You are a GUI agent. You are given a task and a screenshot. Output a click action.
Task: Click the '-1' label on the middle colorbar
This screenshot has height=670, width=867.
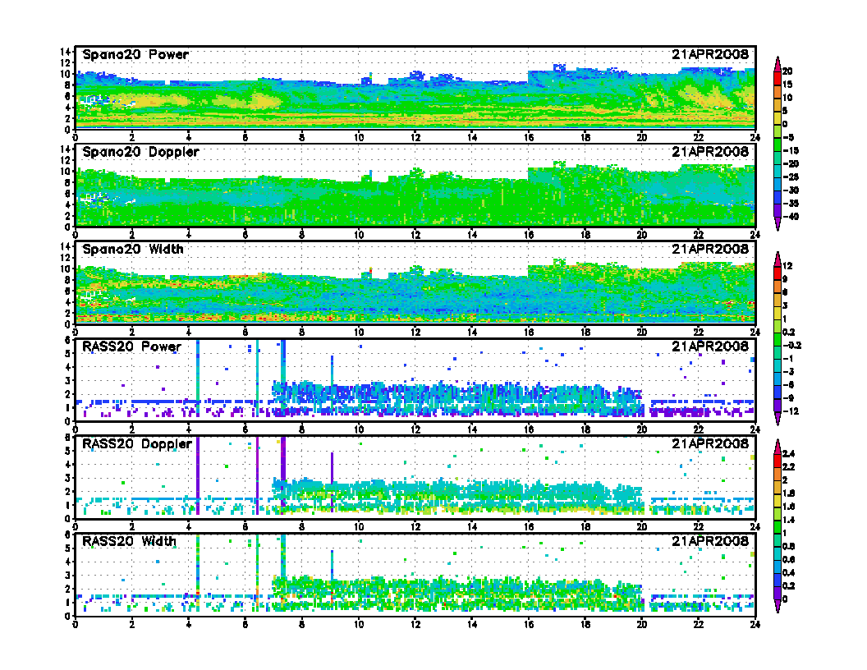pyautogui.click(x=788, y=360)
